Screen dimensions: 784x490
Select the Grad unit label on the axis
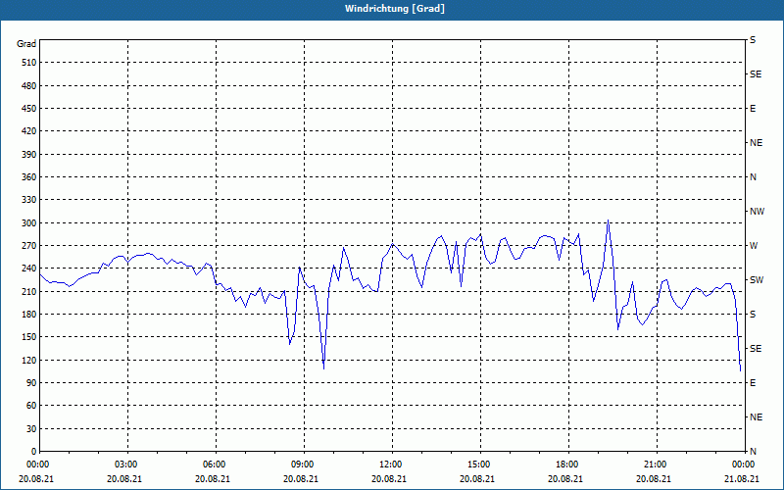26,44
